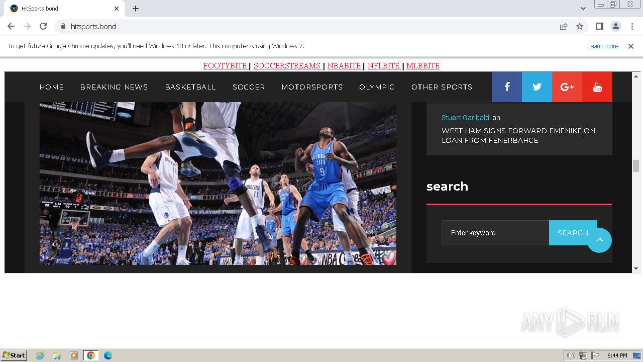643x362 pixels.
Task: Open the MOTORSPORTS menu item
Action: (x=312, y=87)
